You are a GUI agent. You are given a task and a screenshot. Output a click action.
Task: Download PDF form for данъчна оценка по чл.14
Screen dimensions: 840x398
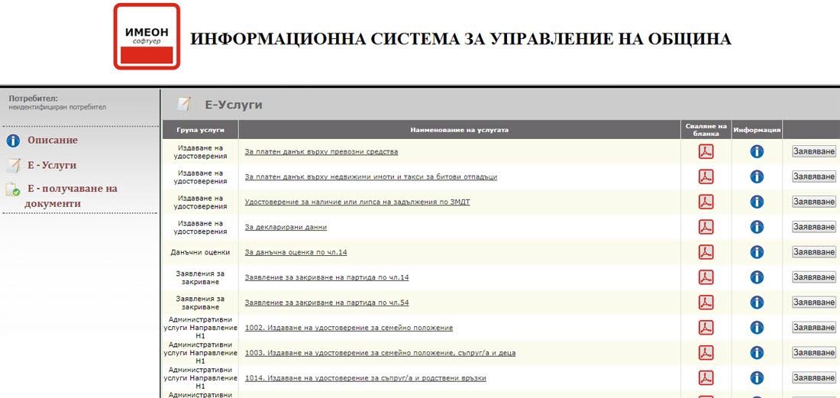tap(706, 252)
